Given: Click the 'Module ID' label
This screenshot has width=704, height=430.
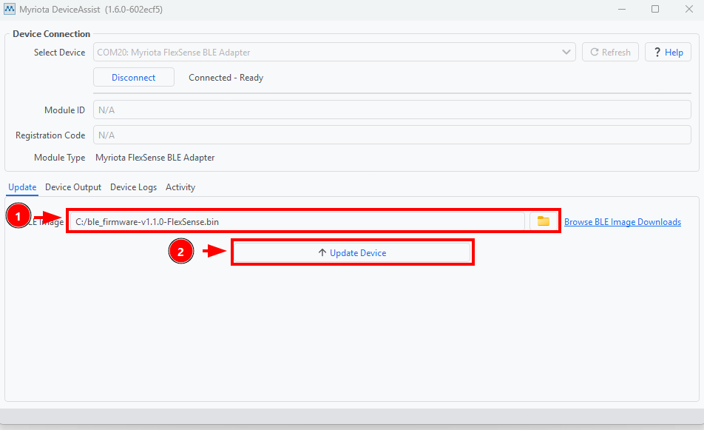Looking at the screenshot, I should 64,110.
